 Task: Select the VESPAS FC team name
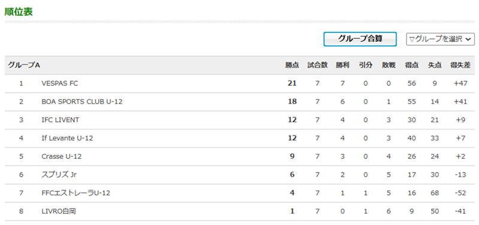pos(59,84)
